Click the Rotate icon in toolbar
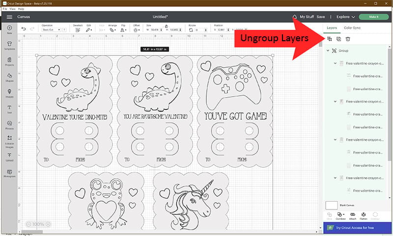Viewport: 393px width, 236px height. pyautogui.click(x=191, y=30)
